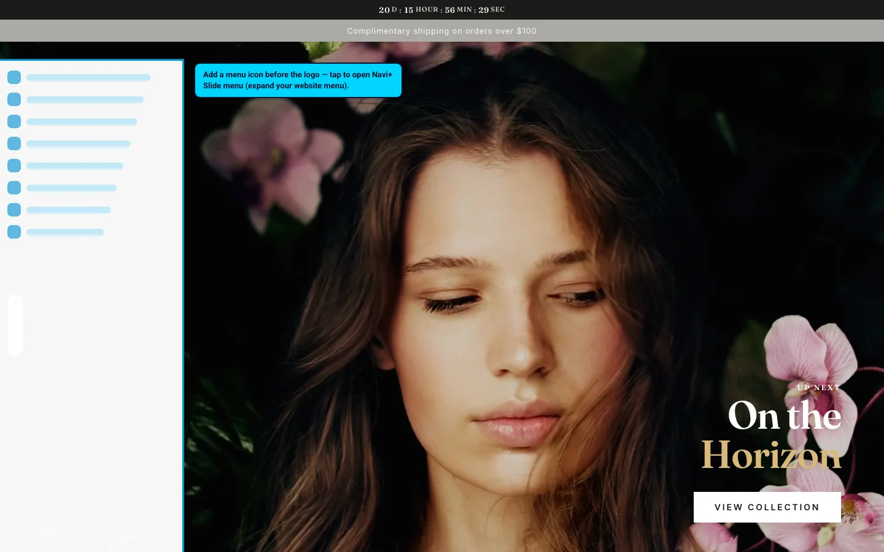Select the 'On the Horizon' heading
The image size is (884, 552).
(x=772, y=435)
